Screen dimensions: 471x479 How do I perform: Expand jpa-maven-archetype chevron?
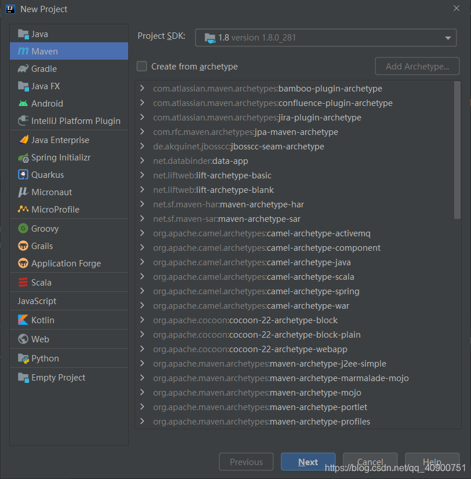[x=142, y=131]
